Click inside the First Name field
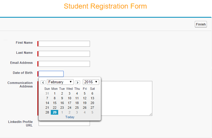212x138 pixels. [64, 44]
